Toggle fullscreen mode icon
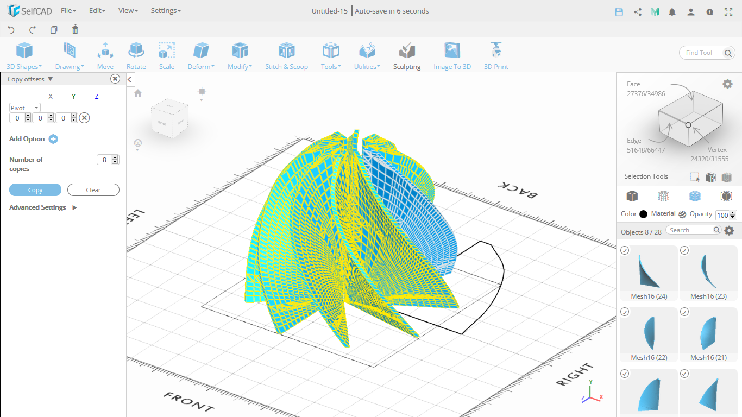Image resolution: width=742 pixels, height=417 pixels. (728, 11)
